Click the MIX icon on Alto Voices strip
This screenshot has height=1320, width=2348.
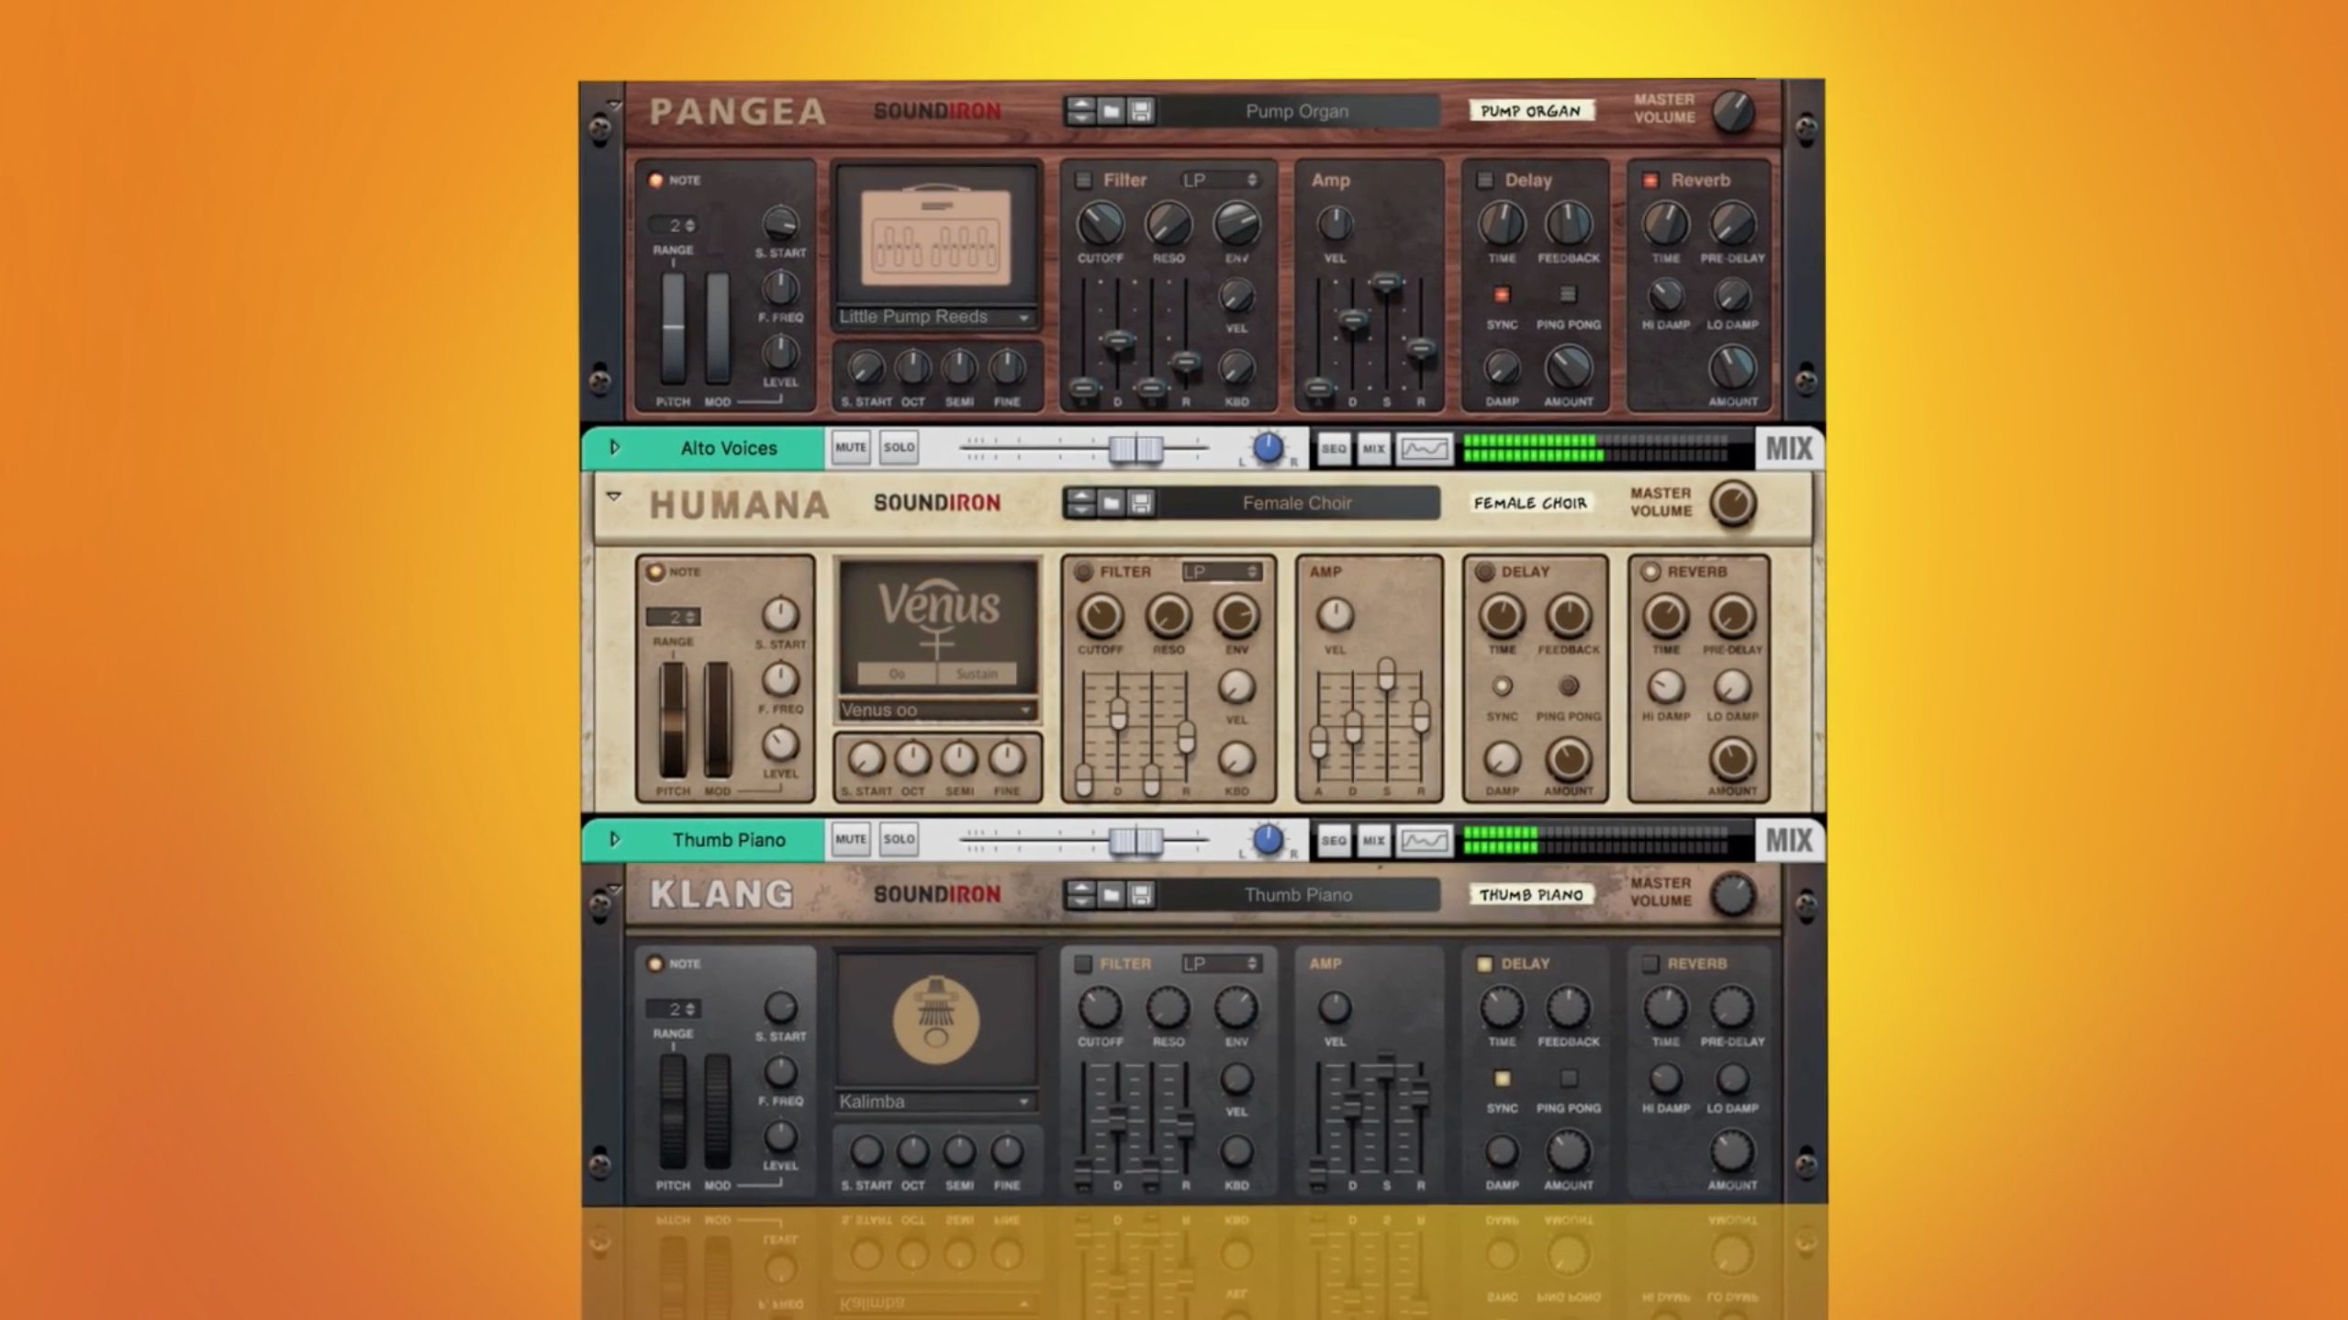point(1373,448)
